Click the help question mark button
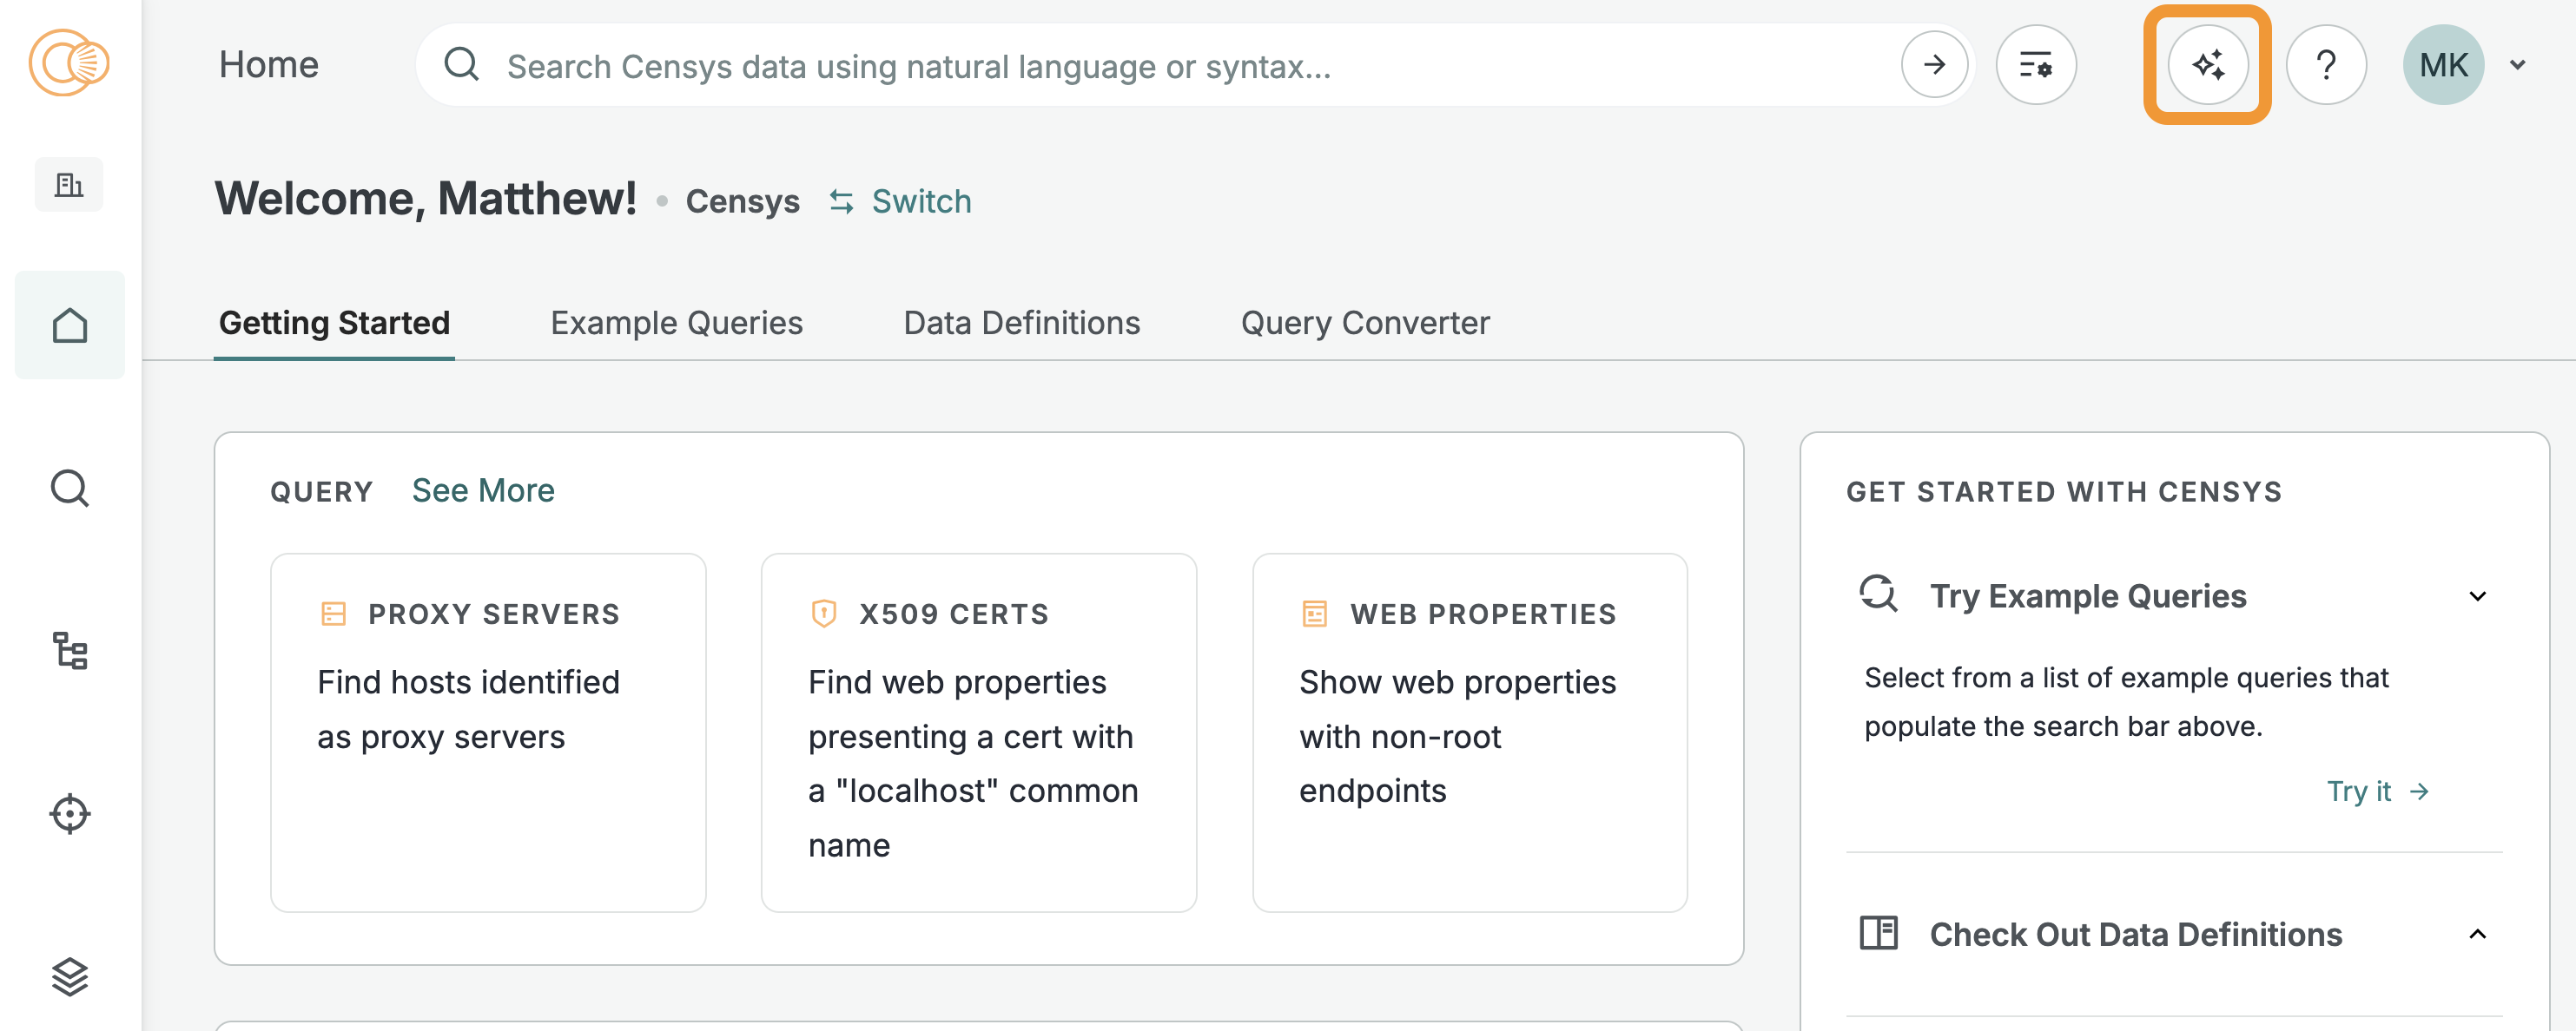Screen dimensions: 2576x1031 click(2326, 65)
